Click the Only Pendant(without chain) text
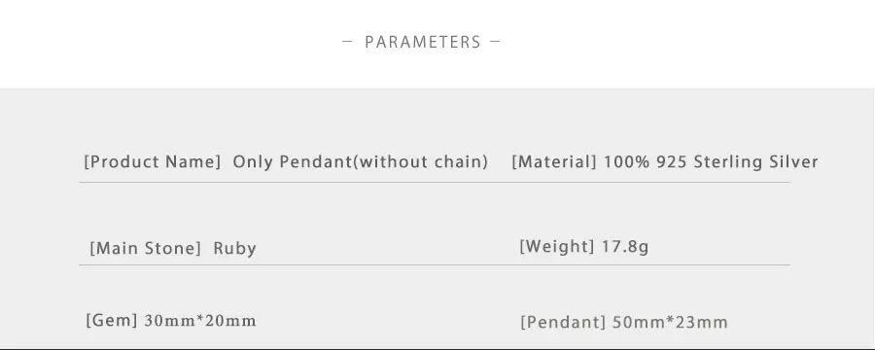 click(360, 162)
